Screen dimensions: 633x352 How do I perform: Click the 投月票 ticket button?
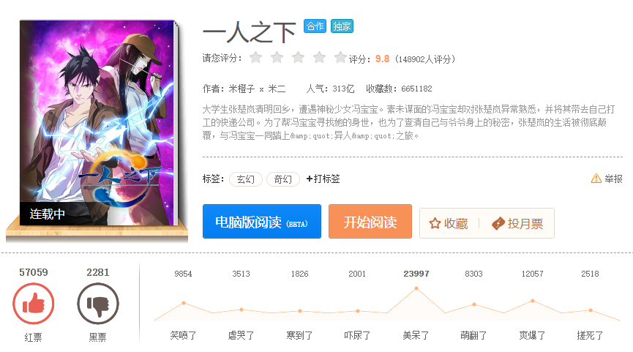pos(517,223)
